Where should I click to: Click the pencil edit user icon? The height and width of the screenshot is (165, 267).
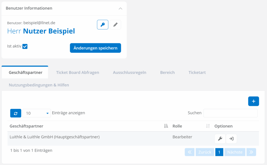(x=115, y=25)
